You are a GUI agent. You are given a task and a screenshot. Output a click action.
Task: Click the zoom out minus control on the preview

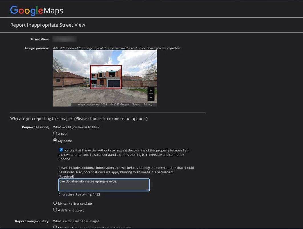pos(151,97)
